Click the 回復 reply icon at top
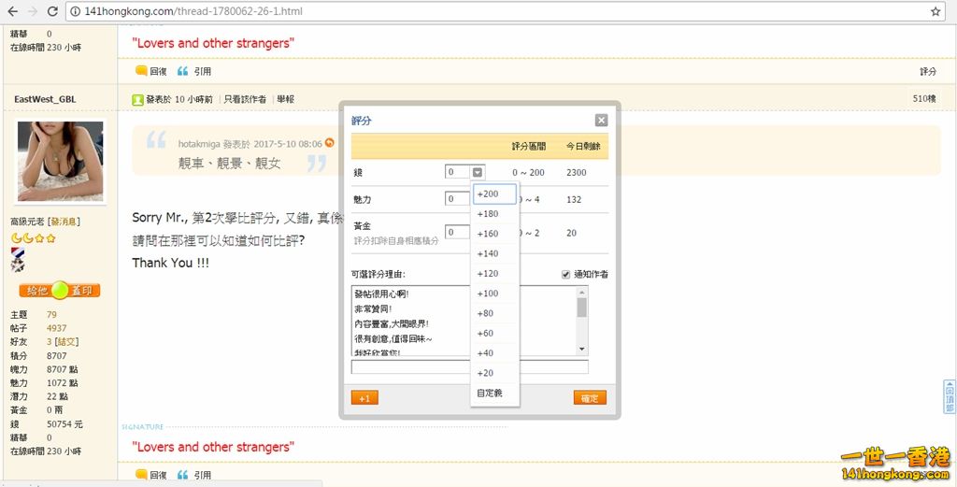957x487 pixels. (141, 71)
